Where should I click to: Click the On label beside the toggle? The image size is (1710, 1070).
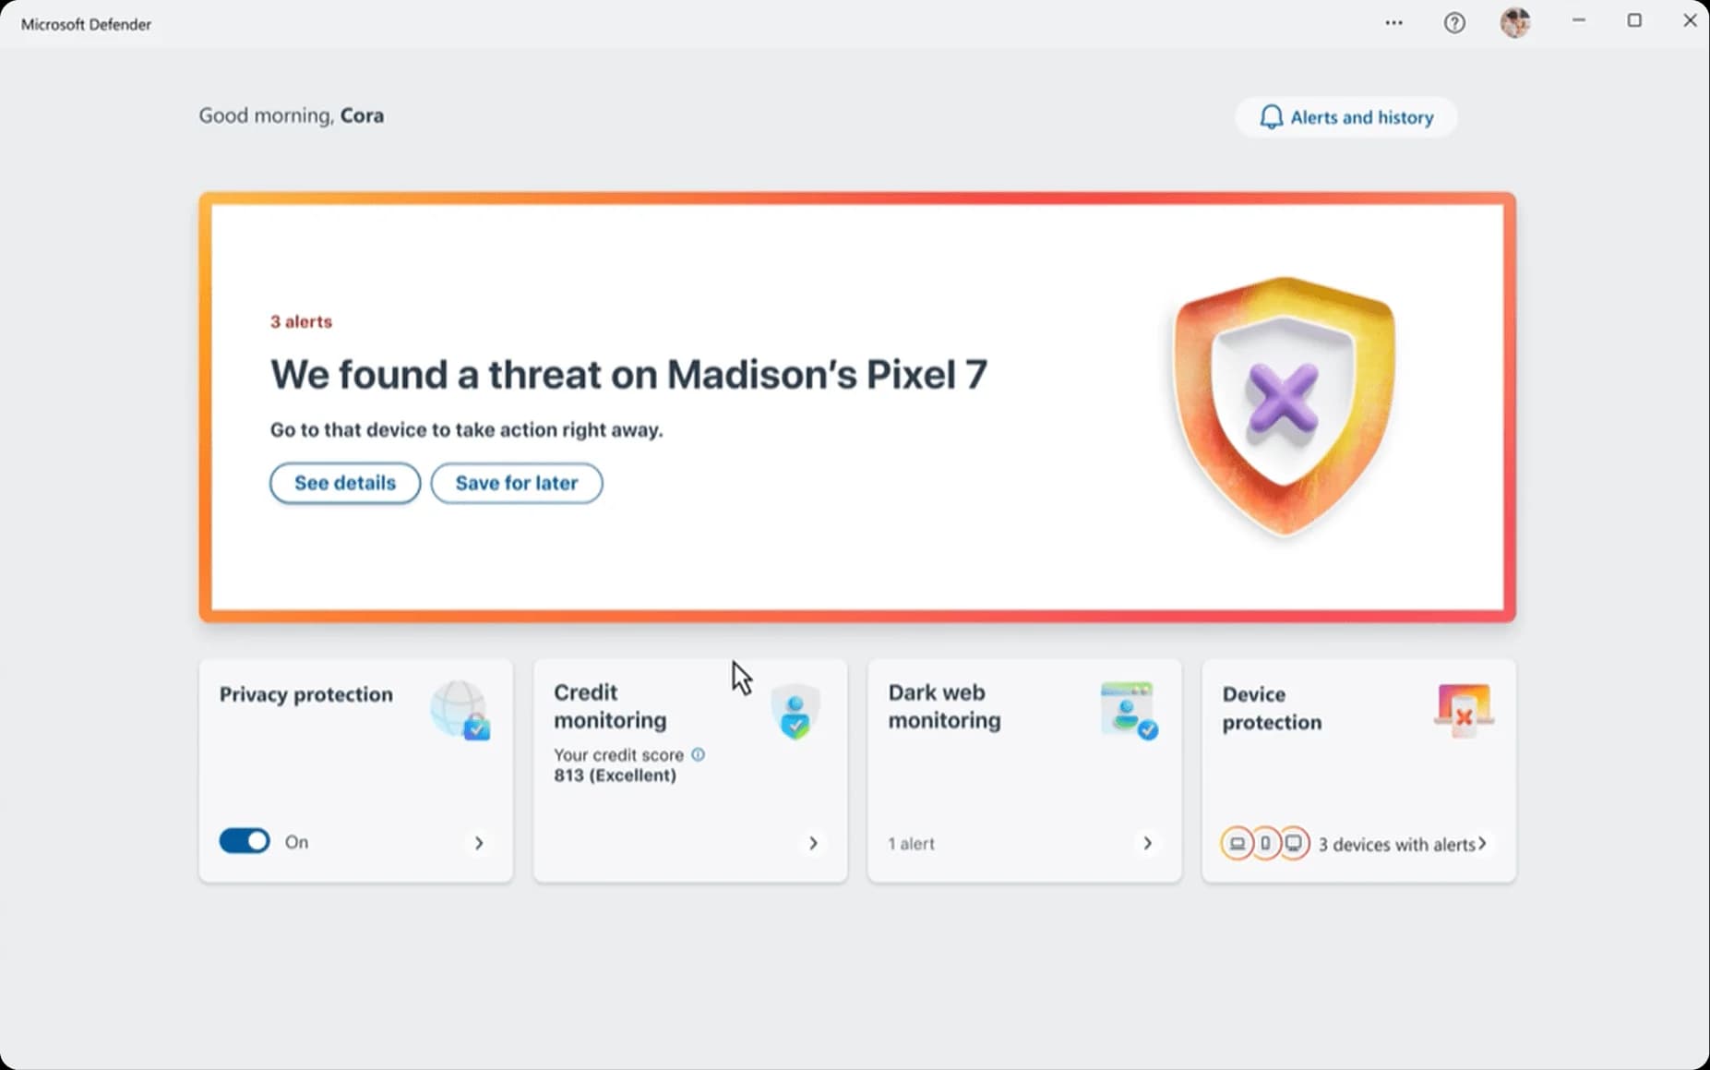pos(296,842)
